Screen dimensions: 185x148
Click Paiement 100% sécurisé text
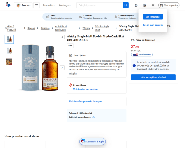[80, 113]
